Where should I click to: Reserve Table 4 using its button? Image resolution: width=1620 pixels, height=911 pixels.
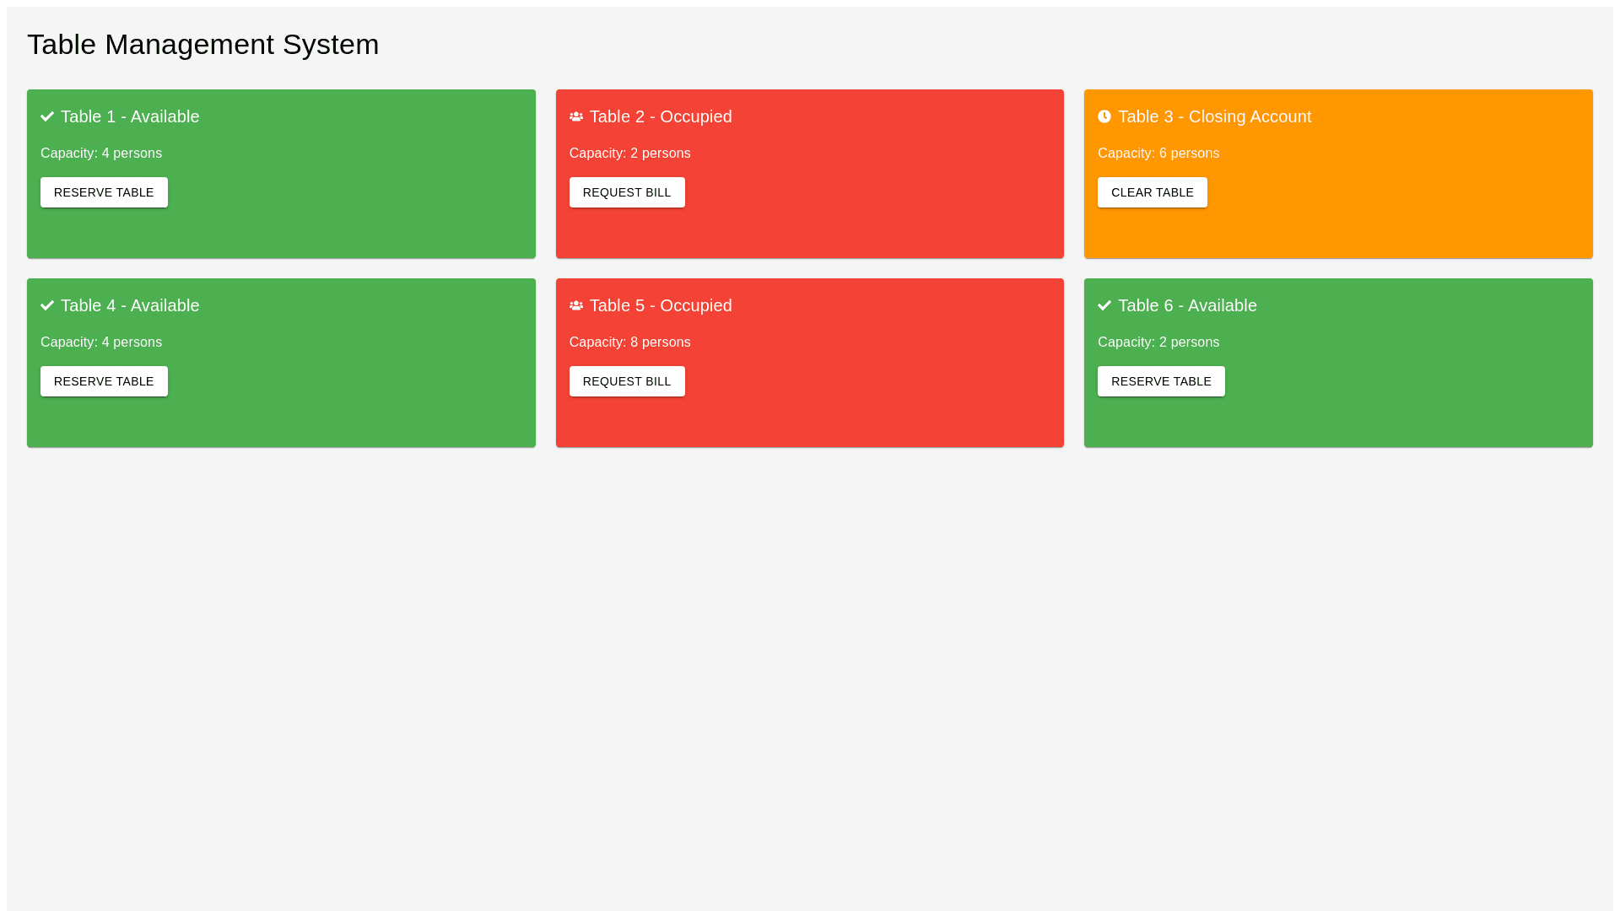pyautogui.click(x=104, y=381)
